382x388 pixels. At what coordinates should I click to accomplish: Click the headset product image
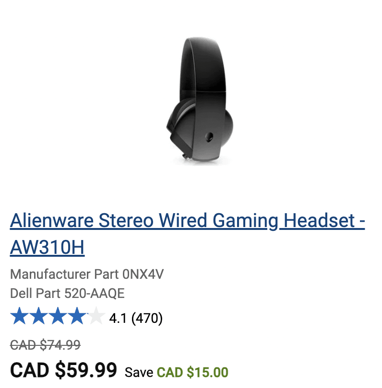pos(200,101)
